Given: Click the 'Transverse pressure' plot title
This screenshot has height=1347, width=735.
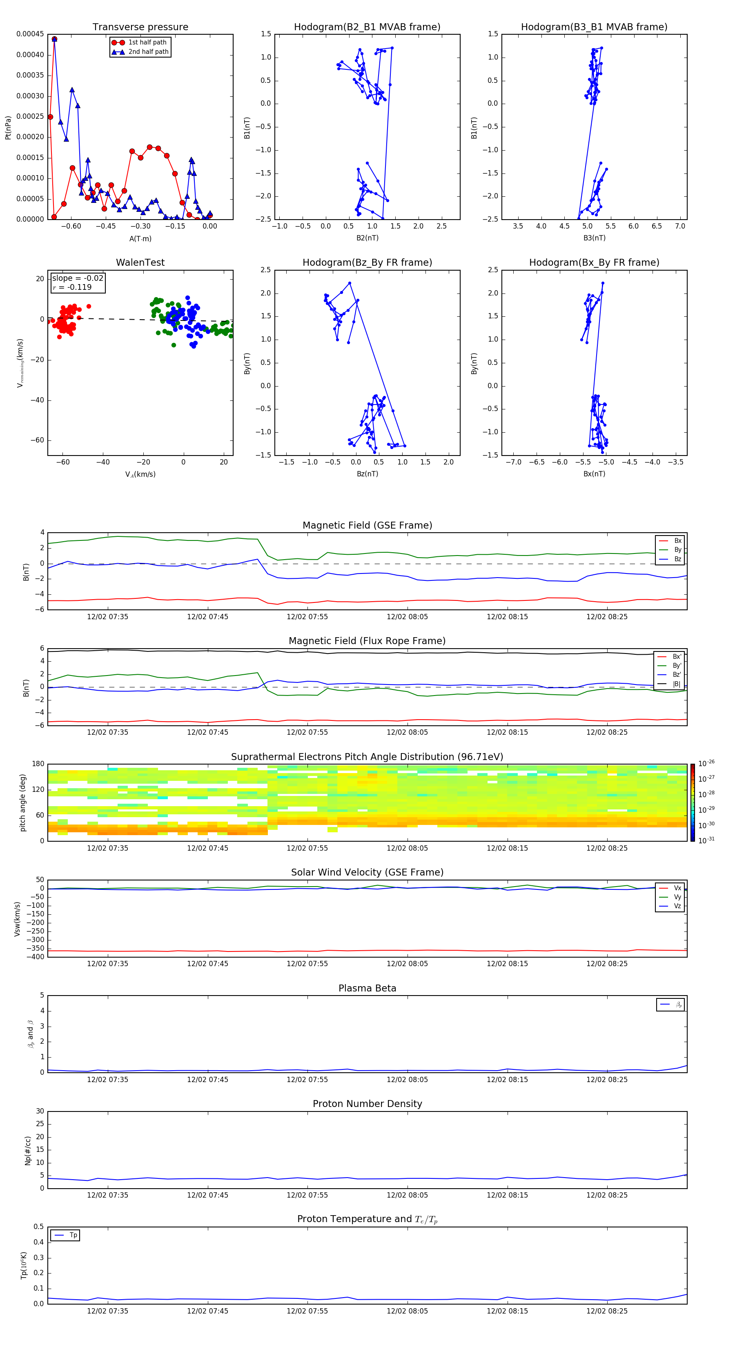Looking at the screenshot, I should (x=140, y=27).
